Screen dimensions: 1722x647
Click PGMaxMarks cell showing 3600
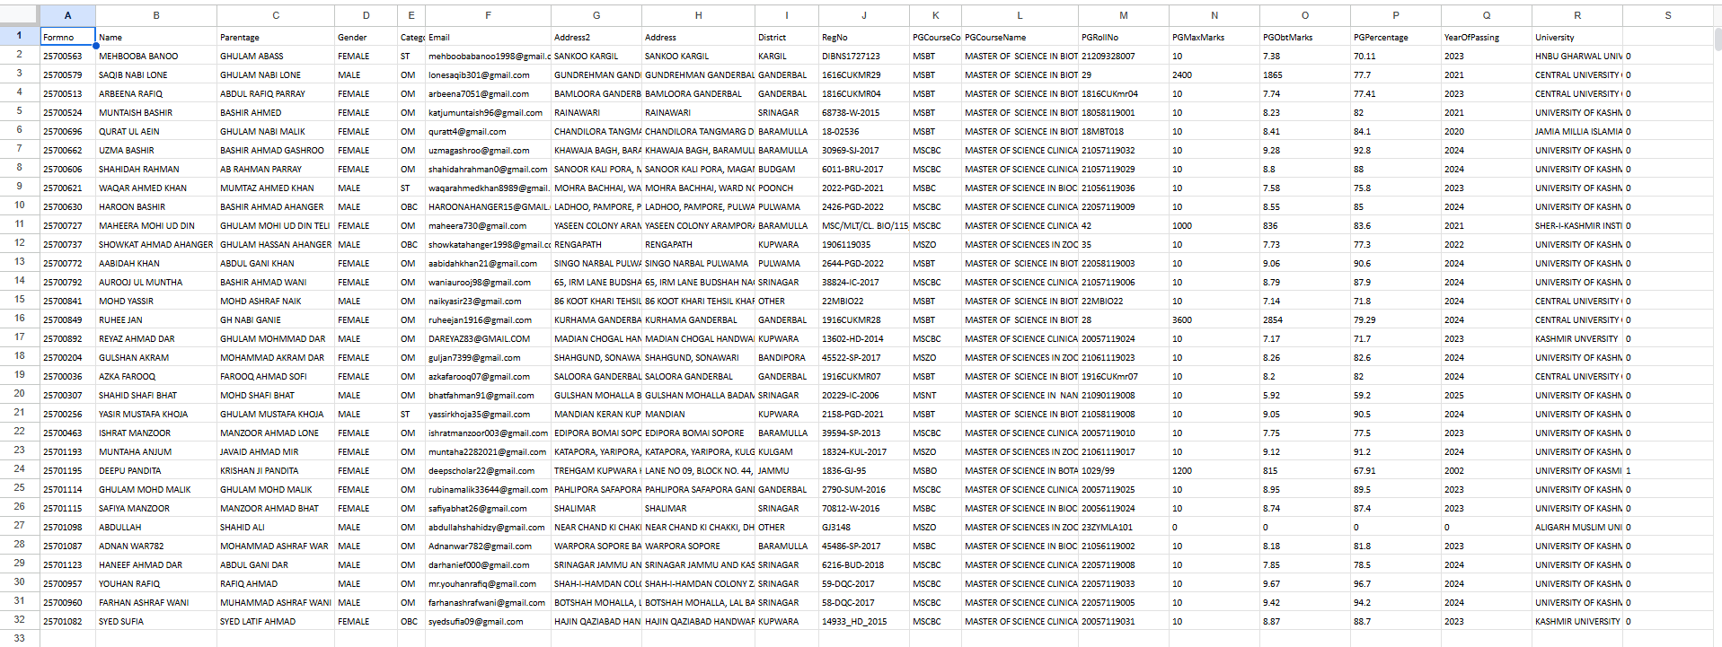(1214, 319)
